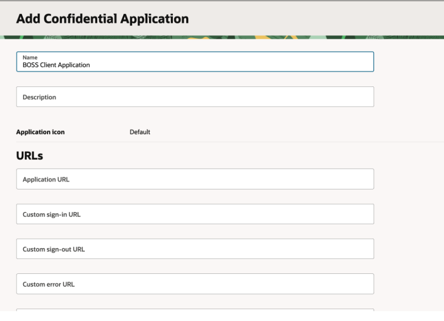
Task: Click the green decorative banner strip
Action: [x=222, y=37]
